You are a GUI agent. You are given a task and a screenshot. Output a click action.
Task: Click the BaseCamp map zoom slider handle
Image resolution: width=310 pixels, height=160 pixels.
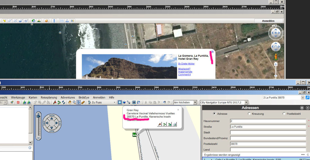point(38,116)
